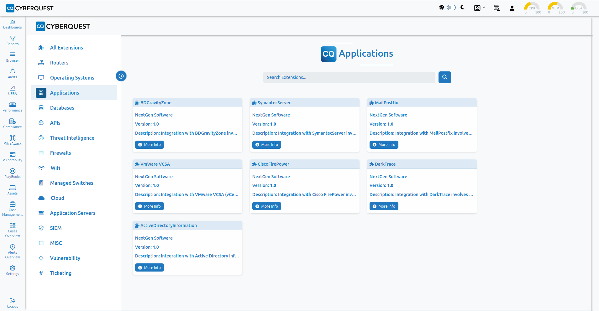Click the contact card icon in top bar
599x311 pixels.
point(477,8)
